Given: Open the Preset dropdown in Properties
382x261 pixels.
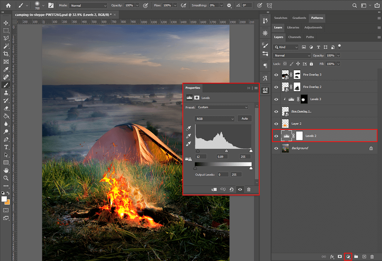Looking at the screenshot, I should click(222, 107).
